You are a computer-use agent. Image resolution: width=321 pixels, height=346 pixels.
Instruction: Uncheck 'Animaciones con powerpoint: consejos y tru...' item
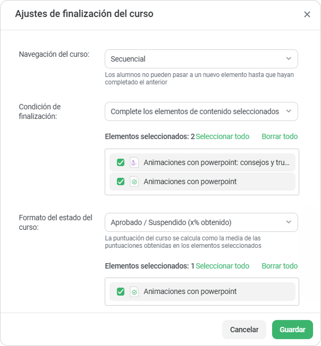pos(121,162)
